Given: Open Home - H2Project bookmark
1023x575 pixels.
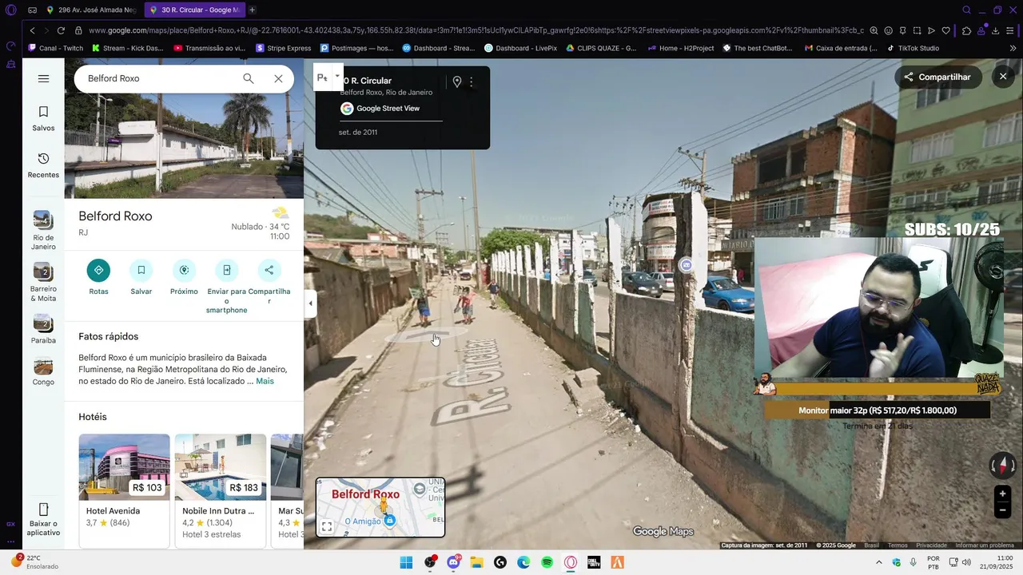Looking at the screenshot, I should pyautogui.click(x=681, y=48).
